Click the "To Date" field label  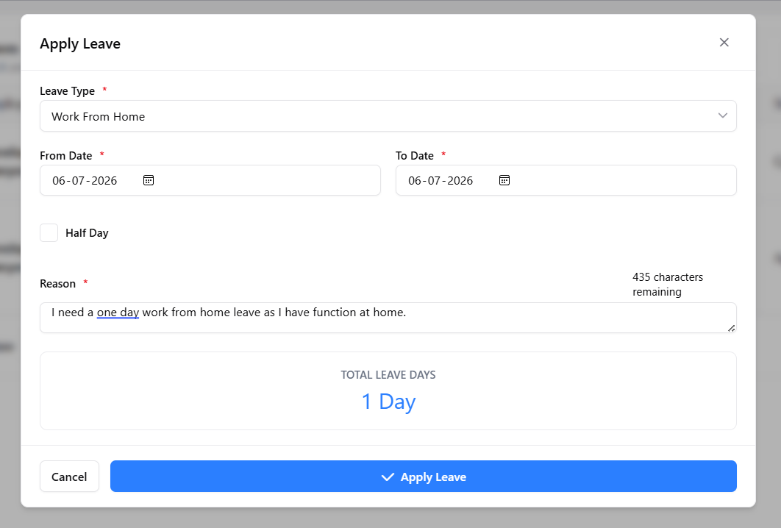(415, 156)
